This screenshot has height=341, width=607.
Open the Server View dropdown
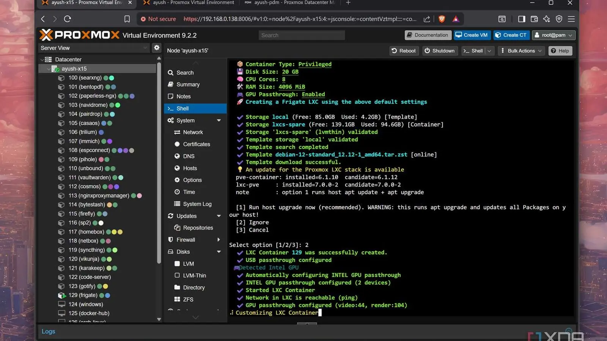[94, 48]
